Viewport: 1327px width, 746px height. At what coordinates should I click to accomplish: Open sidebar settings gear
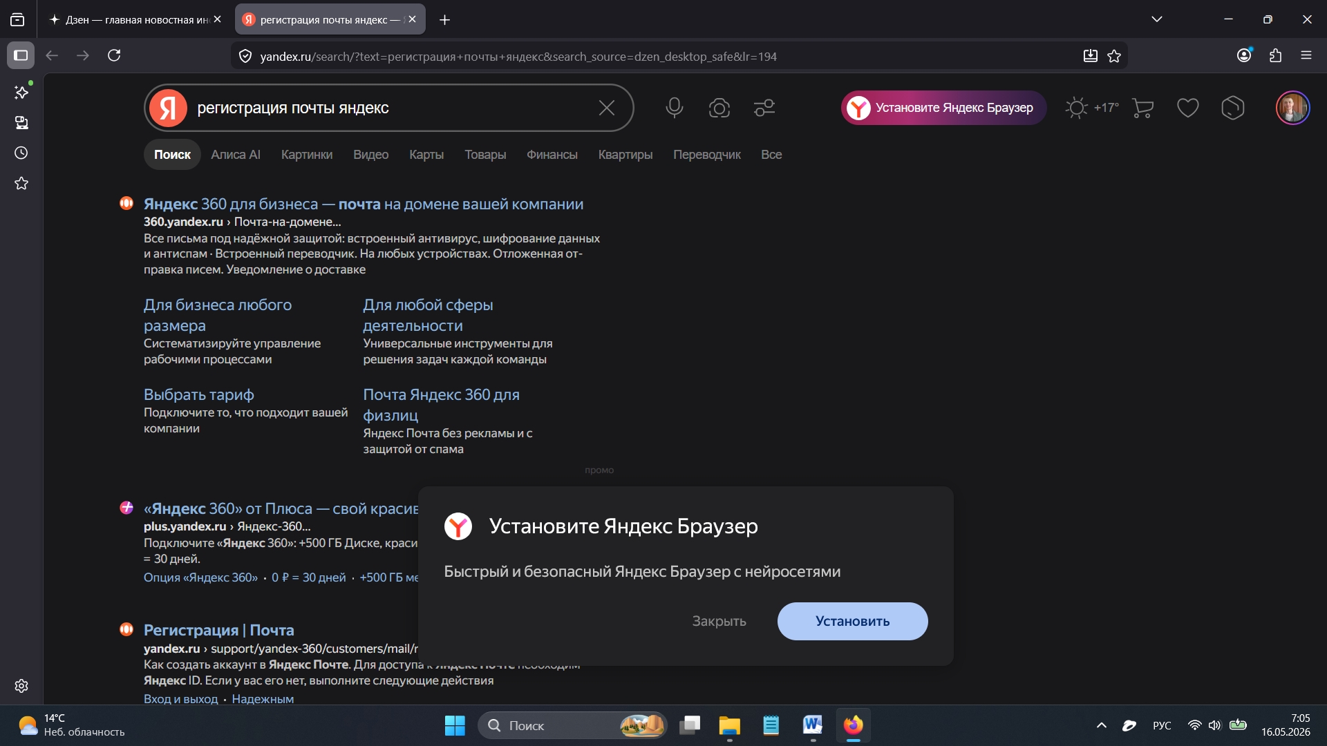pos(21,686)
